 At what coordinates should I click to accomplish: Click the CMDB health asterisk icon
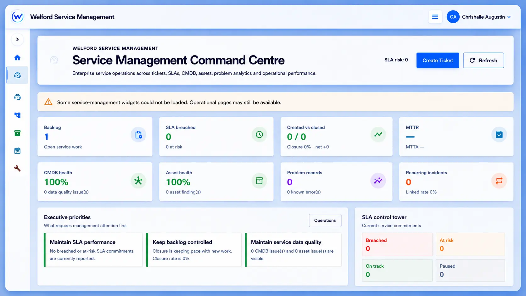[x=138, y=181]
